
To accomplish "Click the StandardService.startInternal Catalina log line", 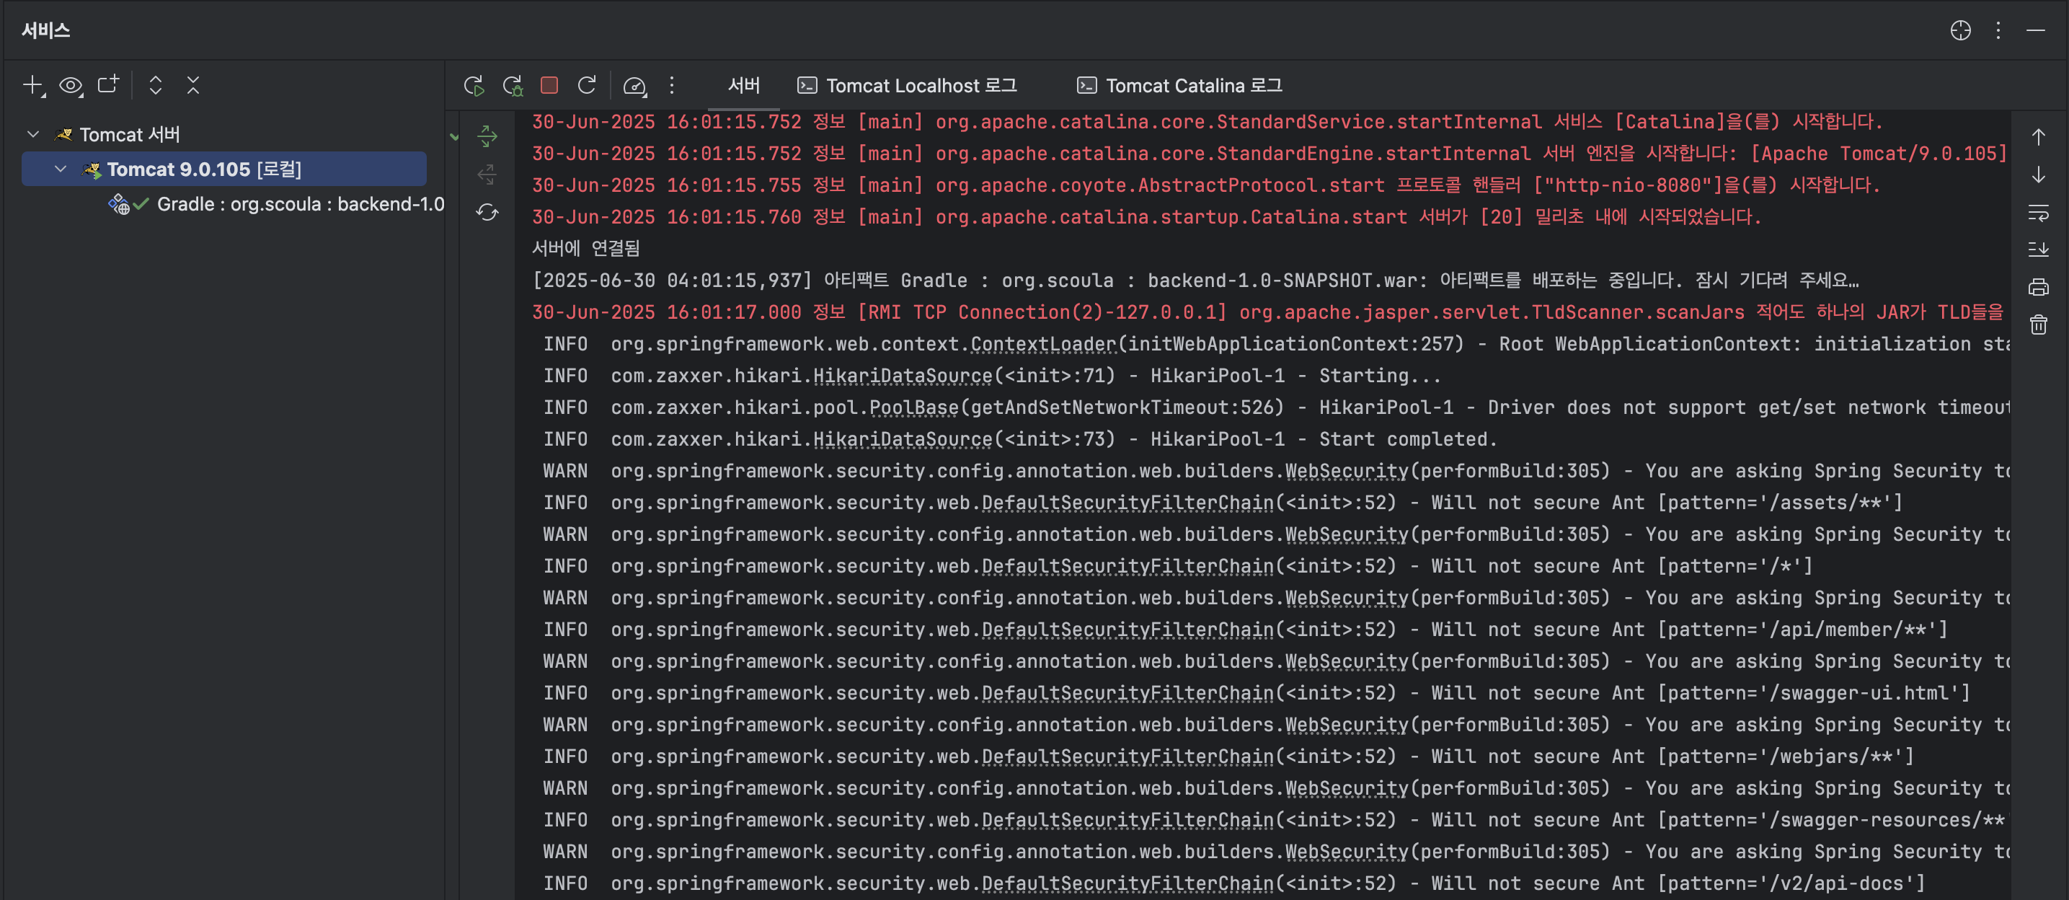I will tap(1208, 122).
